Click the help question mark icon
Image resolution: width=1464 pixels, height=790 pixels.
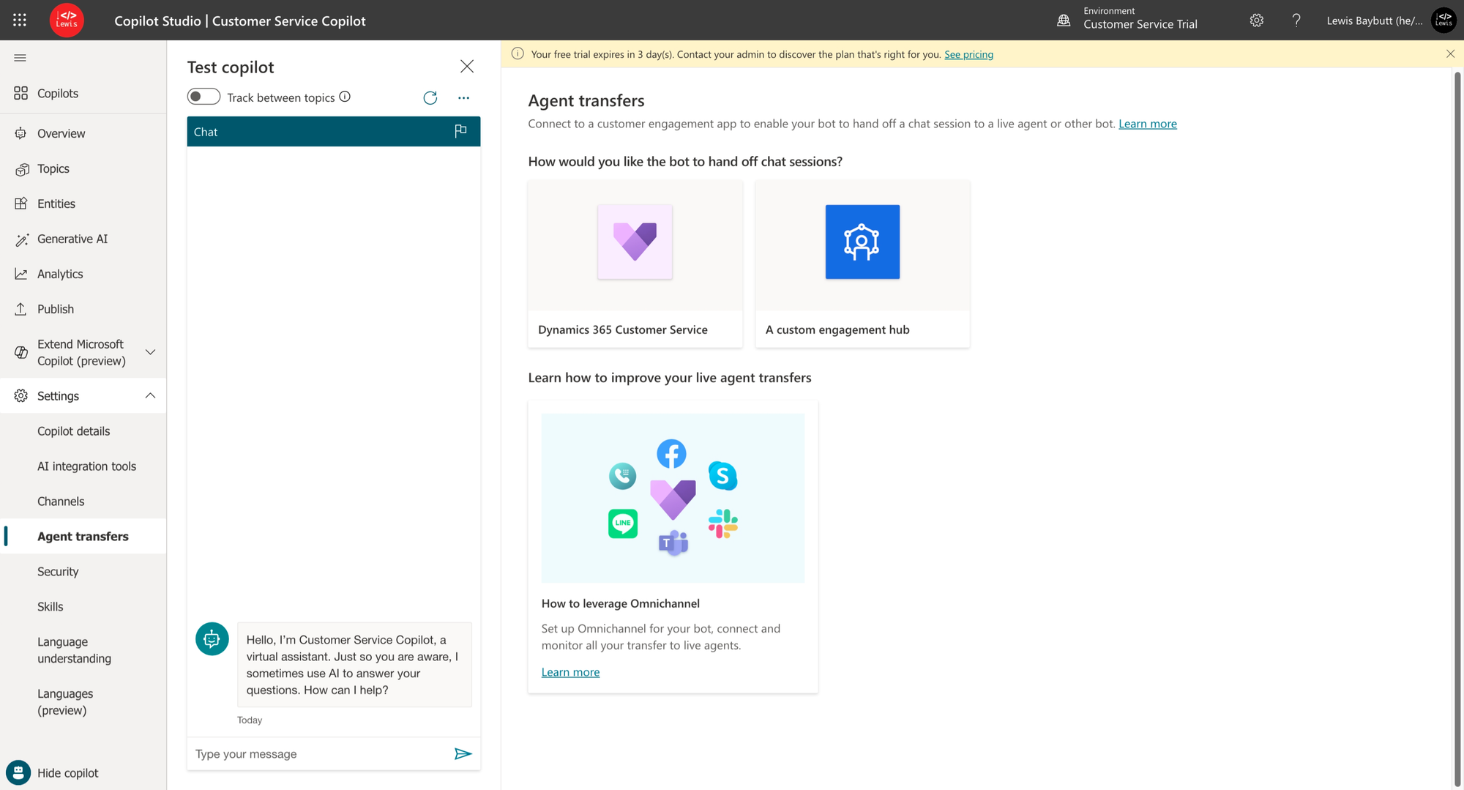tap(1296, 21)
